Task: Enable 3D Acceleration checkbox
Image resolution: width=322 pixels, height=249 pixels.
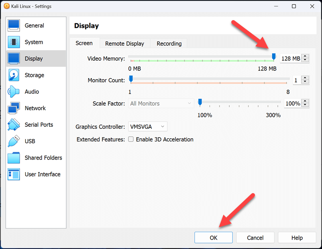Action: point(131,140)
